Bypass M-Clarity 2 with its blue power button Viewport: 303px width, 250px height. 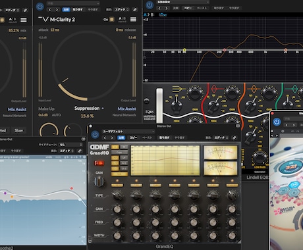point(40,7)
